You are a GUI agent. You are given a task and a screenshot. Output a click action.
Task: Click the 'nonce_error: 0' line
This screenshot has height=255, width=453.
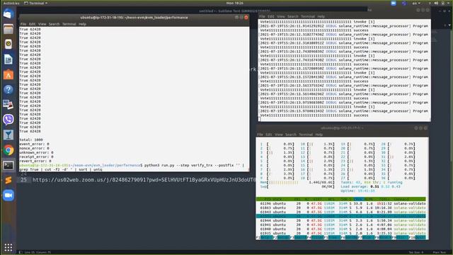click(x=34, y=148)
